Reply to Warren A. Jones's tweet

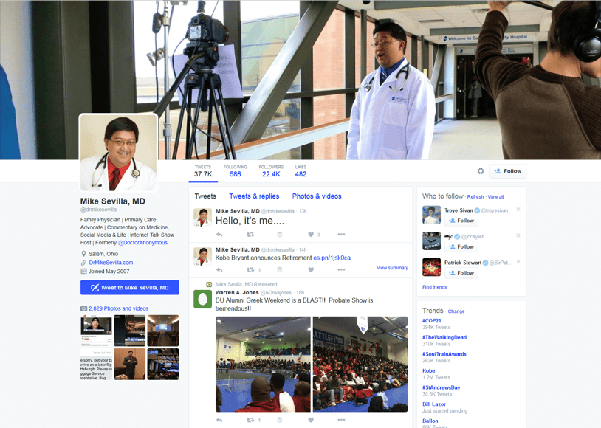219,420
